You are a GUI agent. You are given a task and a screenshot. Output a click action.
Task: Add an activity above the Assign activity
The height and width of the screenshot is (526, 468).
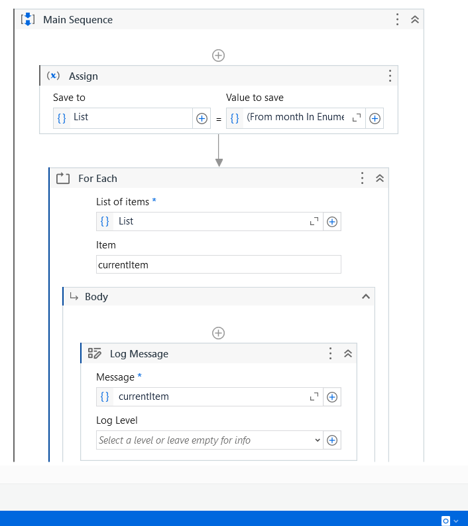[x=218, y=55]
